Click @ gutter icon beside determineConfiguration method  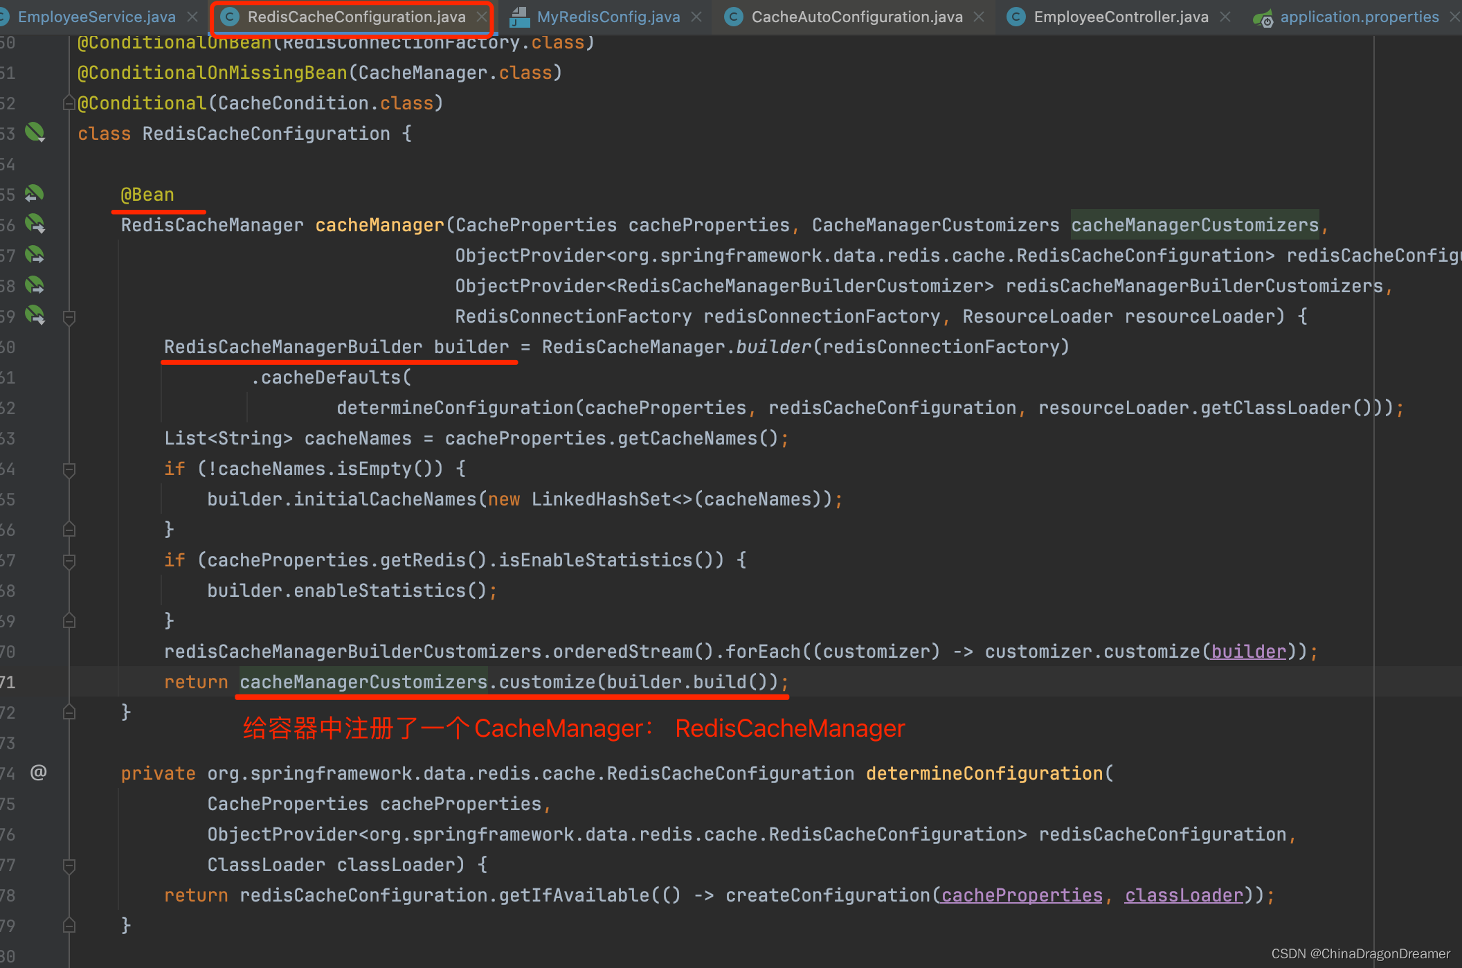(39, 772)
